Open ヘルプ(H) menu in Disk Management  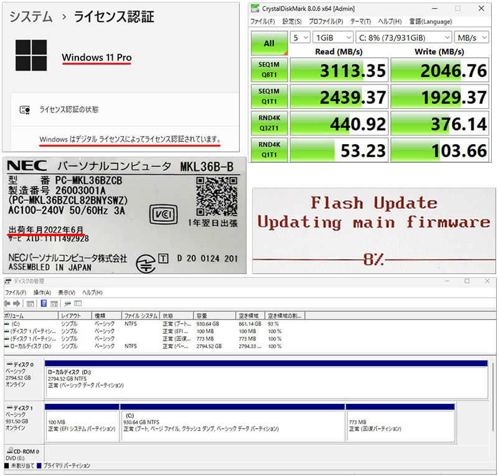point(92,293)
